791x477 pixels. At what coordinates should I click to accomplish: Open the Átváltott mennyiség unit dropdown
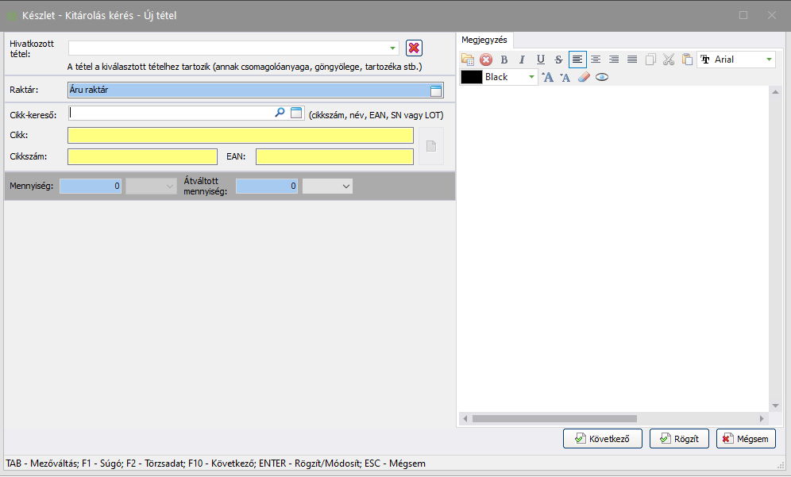point(345,186)
